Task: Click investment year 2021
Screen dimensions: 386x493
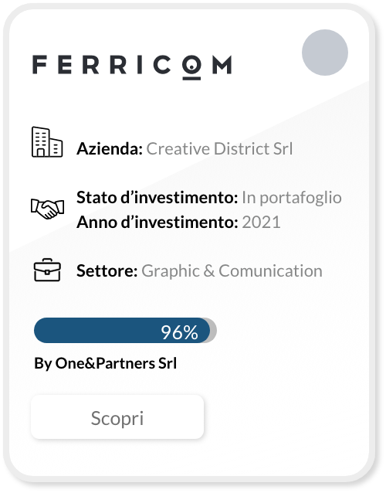Action: (x=261, y=223)
